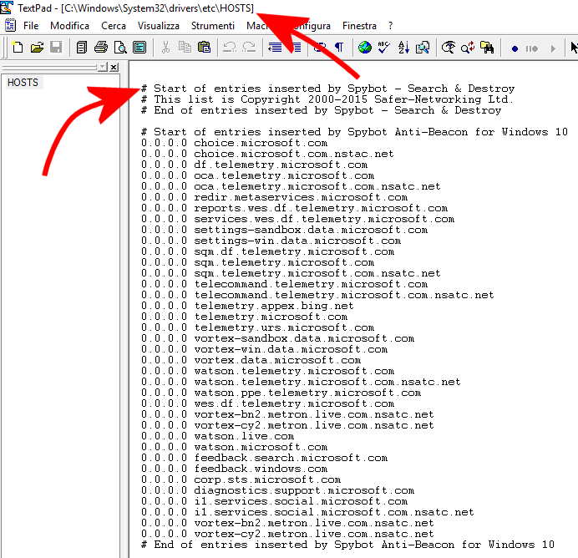
Task: Click the entry diagnostics.support.microsoft.com
Action: tap(304, 490)
